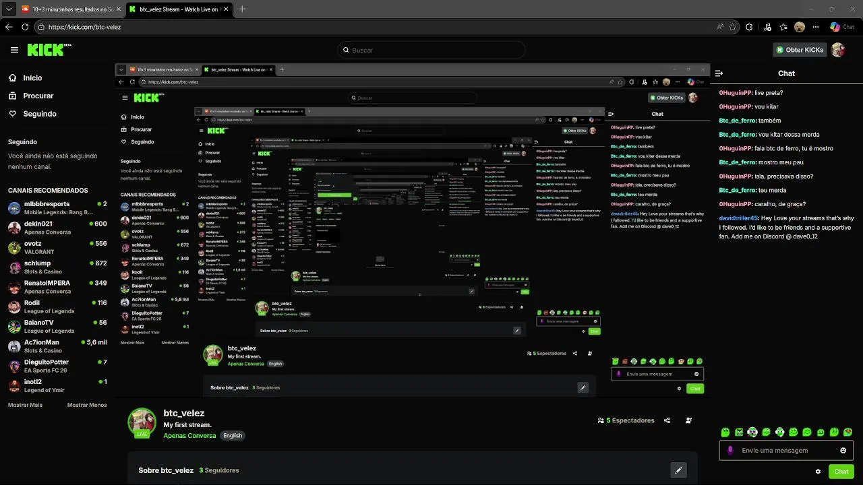The image size is (863, 485).
Task: Click the share stream icon
Action: (667, 420)
